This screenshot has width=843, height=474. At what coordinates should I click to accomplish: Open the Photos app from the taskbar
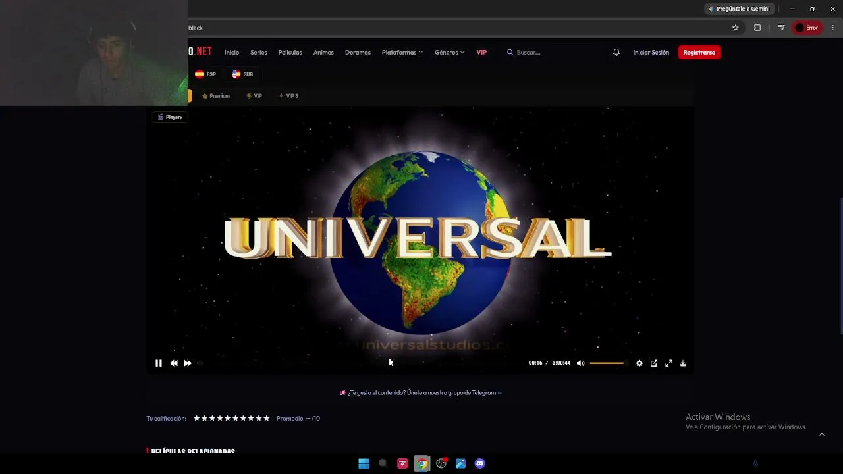tap(460, 463)
